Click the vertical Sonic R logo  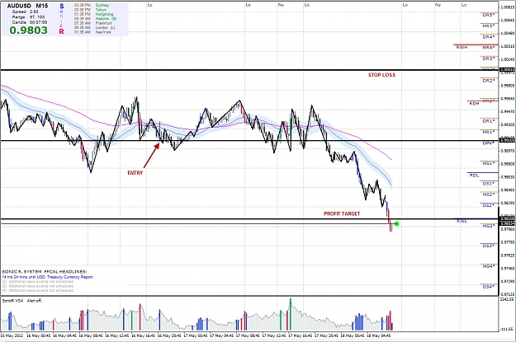tap(62, 19)
